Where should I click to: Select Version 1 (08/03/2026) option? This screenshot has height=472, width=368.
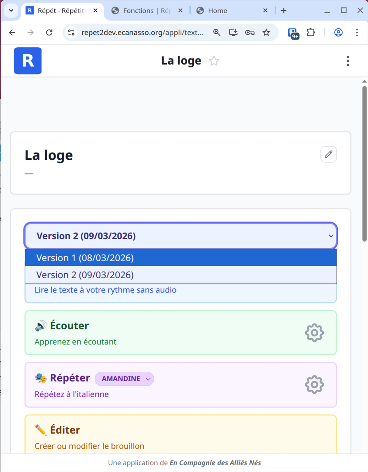click(x=181, y=258)
